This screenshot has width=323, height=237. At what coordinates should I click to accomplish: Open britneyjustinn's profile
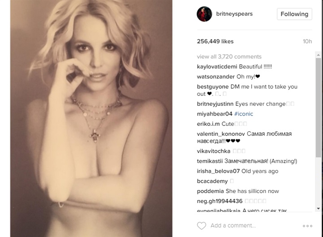point(215,104)
